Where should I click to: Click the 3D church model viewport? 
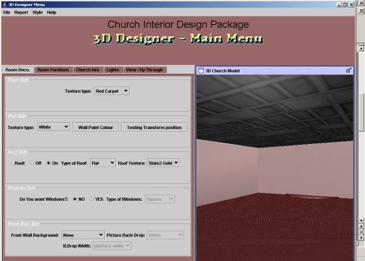click(274, 168)
